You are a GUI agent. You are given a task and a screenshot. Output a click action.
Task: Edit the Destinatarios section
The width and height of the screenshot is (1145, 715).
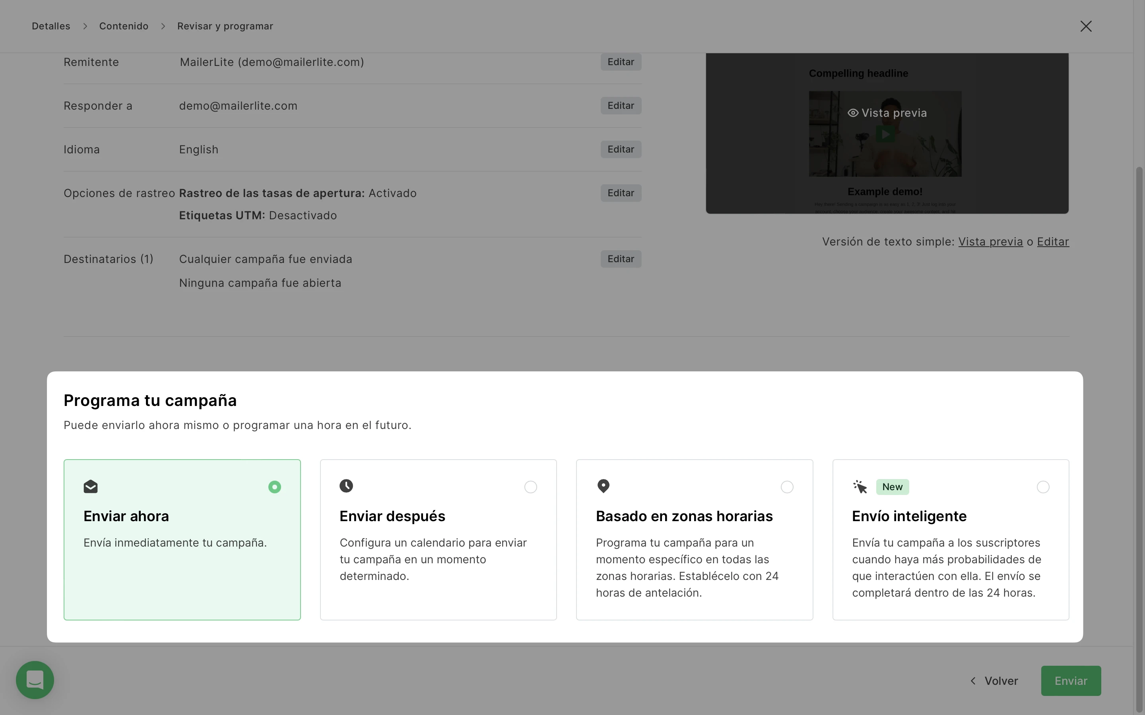[621, 259]
